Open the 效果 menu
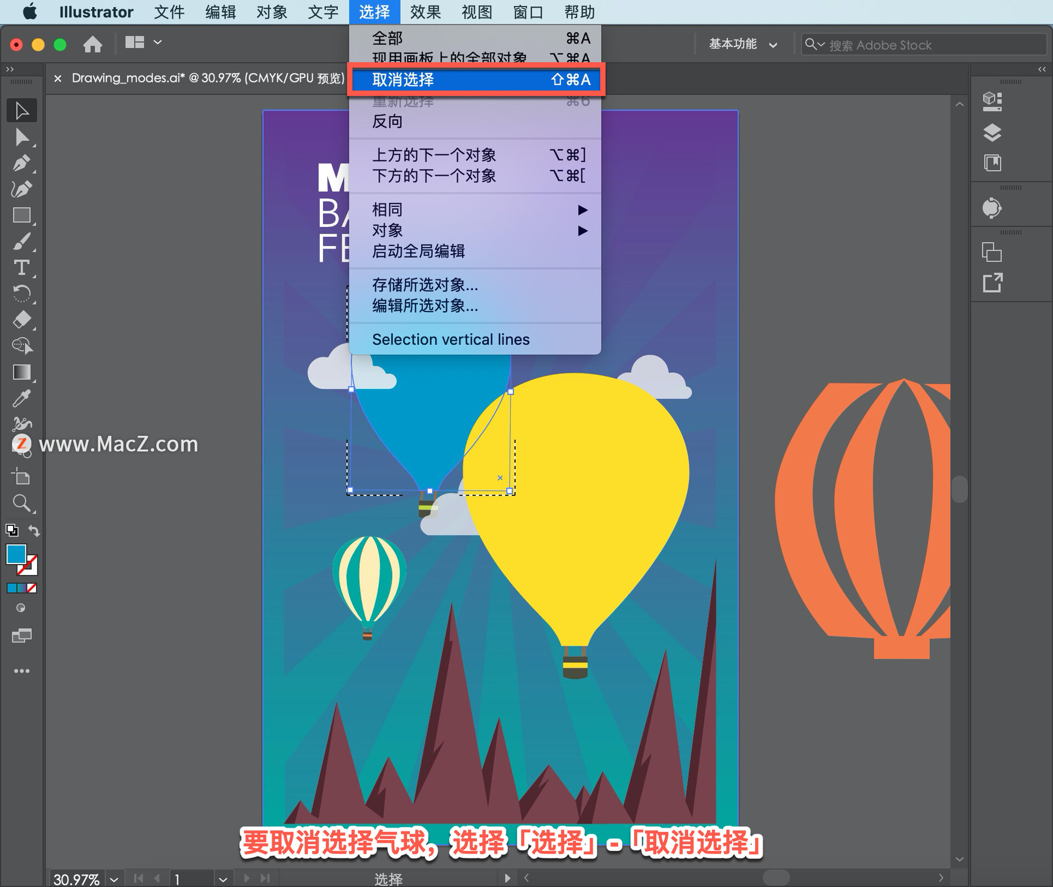Viewport: 1053px width, 887px height. (x=425, y=12)
